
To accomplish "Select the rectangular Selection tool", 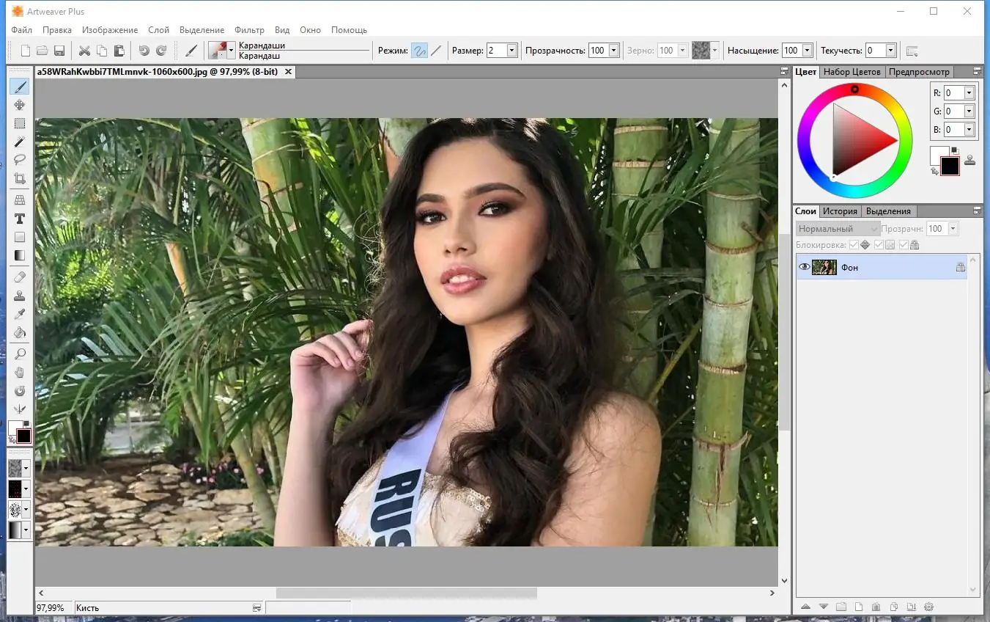I will click(20, 123).
